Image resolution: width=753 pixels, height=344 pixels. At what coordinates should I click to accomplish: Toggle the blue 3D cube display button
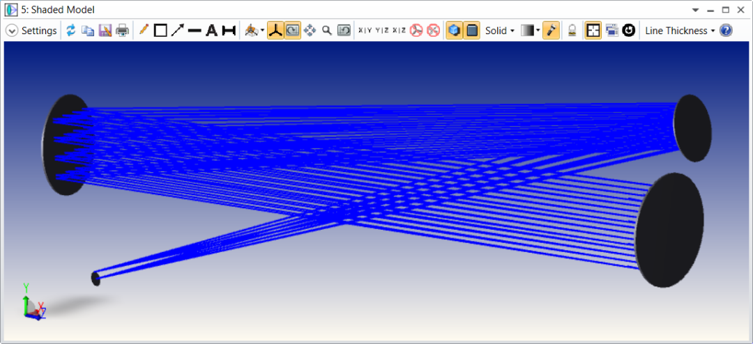(x=454, y=31)
